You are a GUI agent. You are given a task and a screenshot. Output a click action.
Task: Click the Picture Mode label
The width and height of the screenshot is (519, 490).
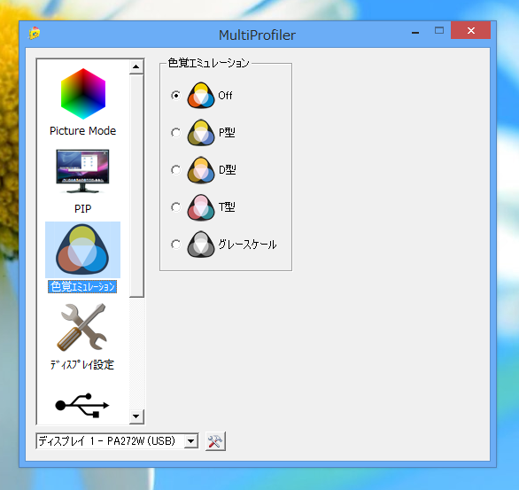click(82, 131)
